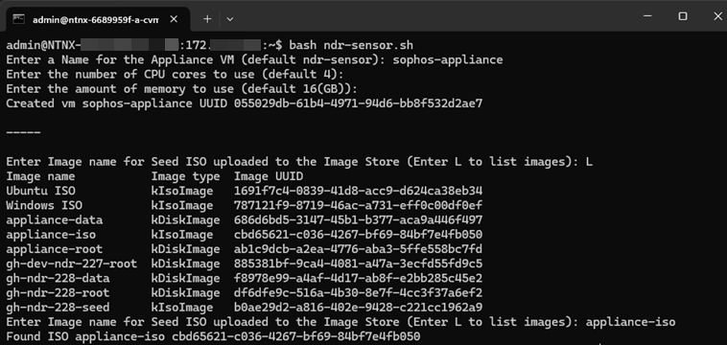Click the terminal icon in the tab
Screen dimensions: 727x345
pyautogui.click(x=18, y=19)
